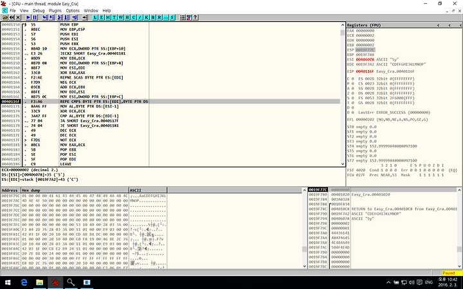The image size is (463, 289).
Task: Open the Windows Start menu
Action: click(8, 283)
